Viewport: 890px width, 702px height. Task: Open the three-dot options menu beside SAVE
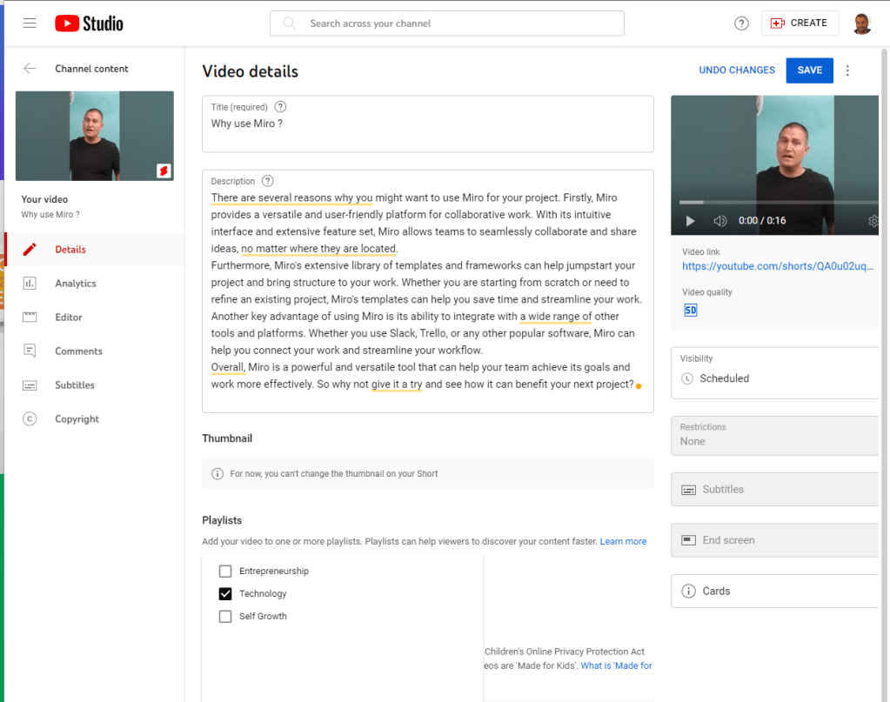tap(847, 70)
